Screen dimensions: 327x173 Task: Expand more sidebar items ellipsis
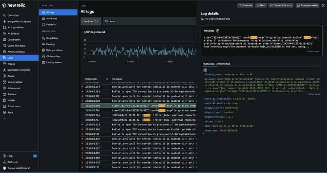click(5, 118)
